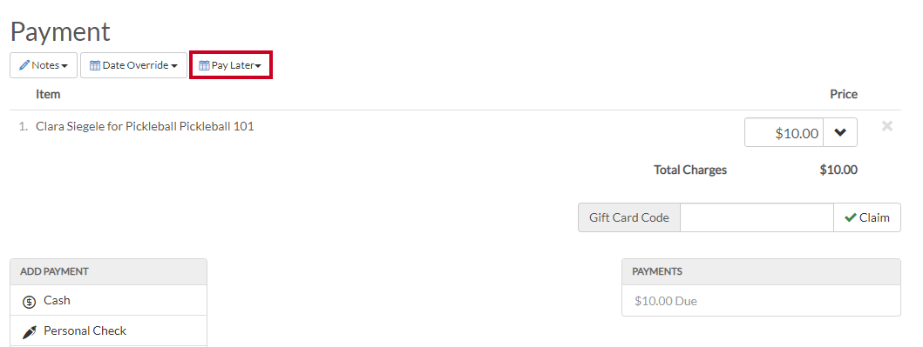The width and height of the screenshot is (923, 347).
Task: Open the Date Override dropdown
Action: (133, 65)
